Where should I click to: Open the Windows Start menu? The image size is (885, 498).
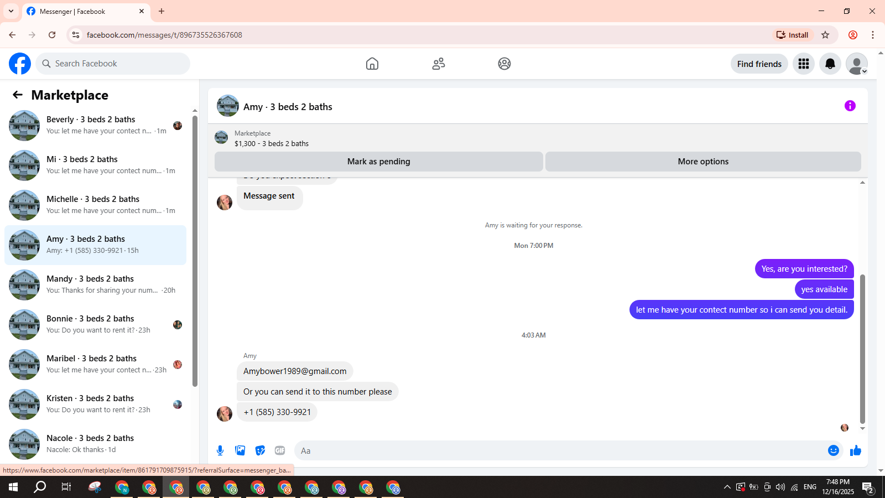point(13,487)
